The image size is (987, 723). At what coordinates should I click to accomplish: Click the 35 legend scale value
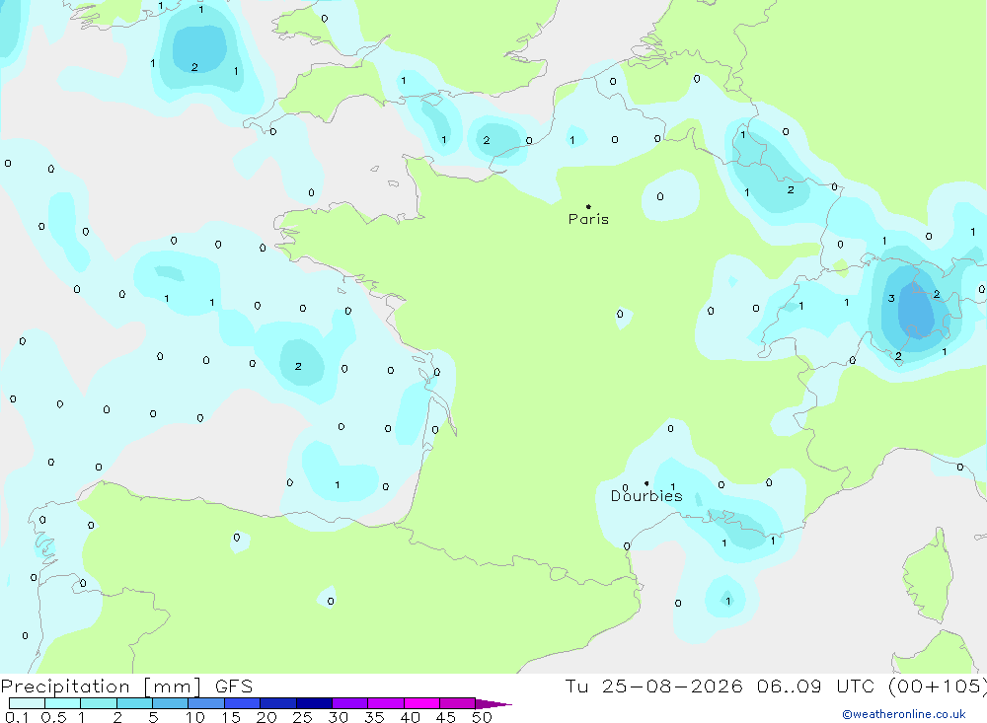pos(374,717)
